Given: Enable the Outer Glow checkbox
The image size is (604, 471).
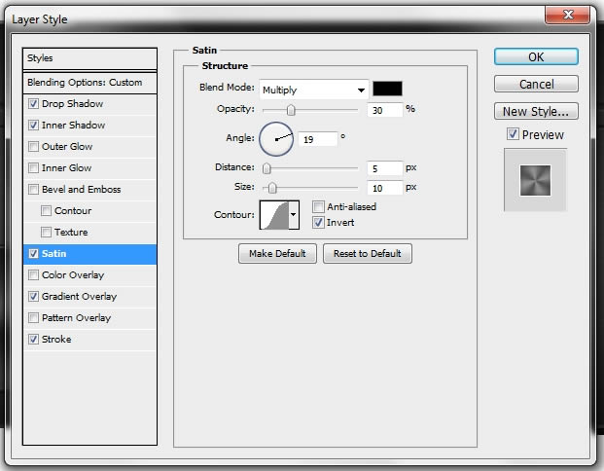Looking at the screenshot, I should (x=33, y=147).
